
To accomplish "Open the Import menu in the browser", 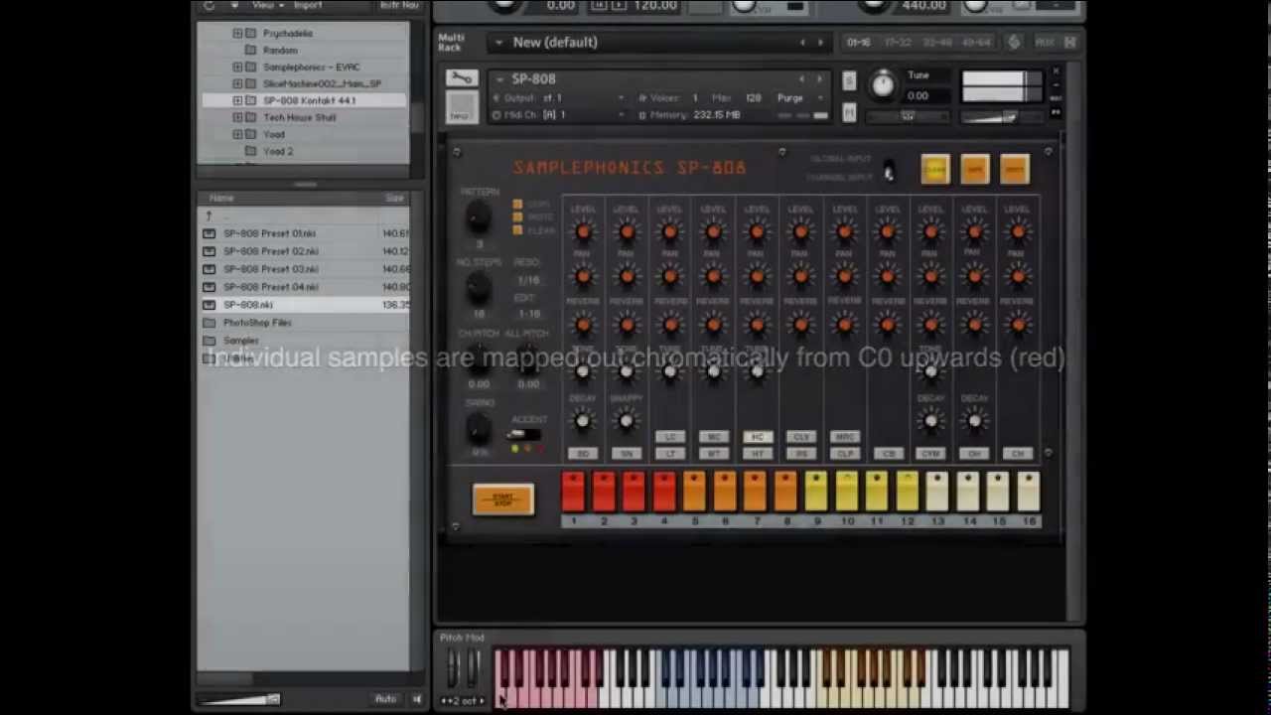I will click(x=307, y=5).
